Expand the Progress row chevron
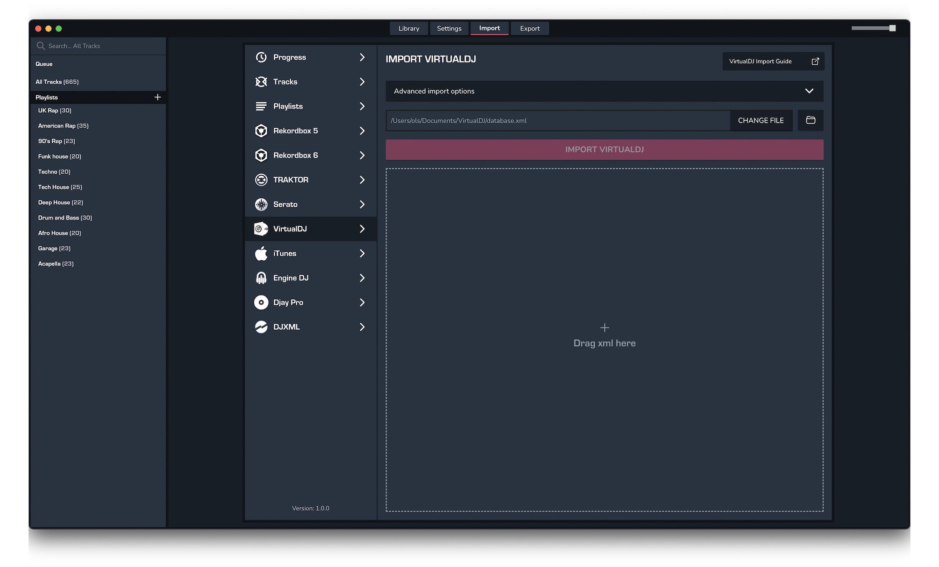Screen dimensions: 939x567 click(362, 57)
